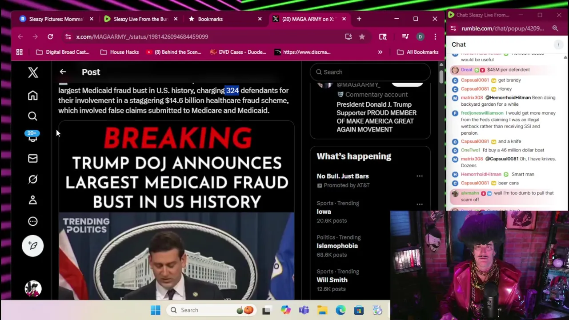Open the More circle menu in sidebar
The height and width of the screenshot is (320, 569).
[32, 221]
